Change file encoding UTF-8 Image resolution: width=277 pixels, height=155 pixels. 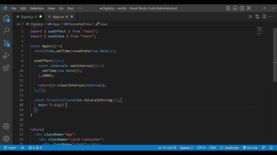click(201, 148)
